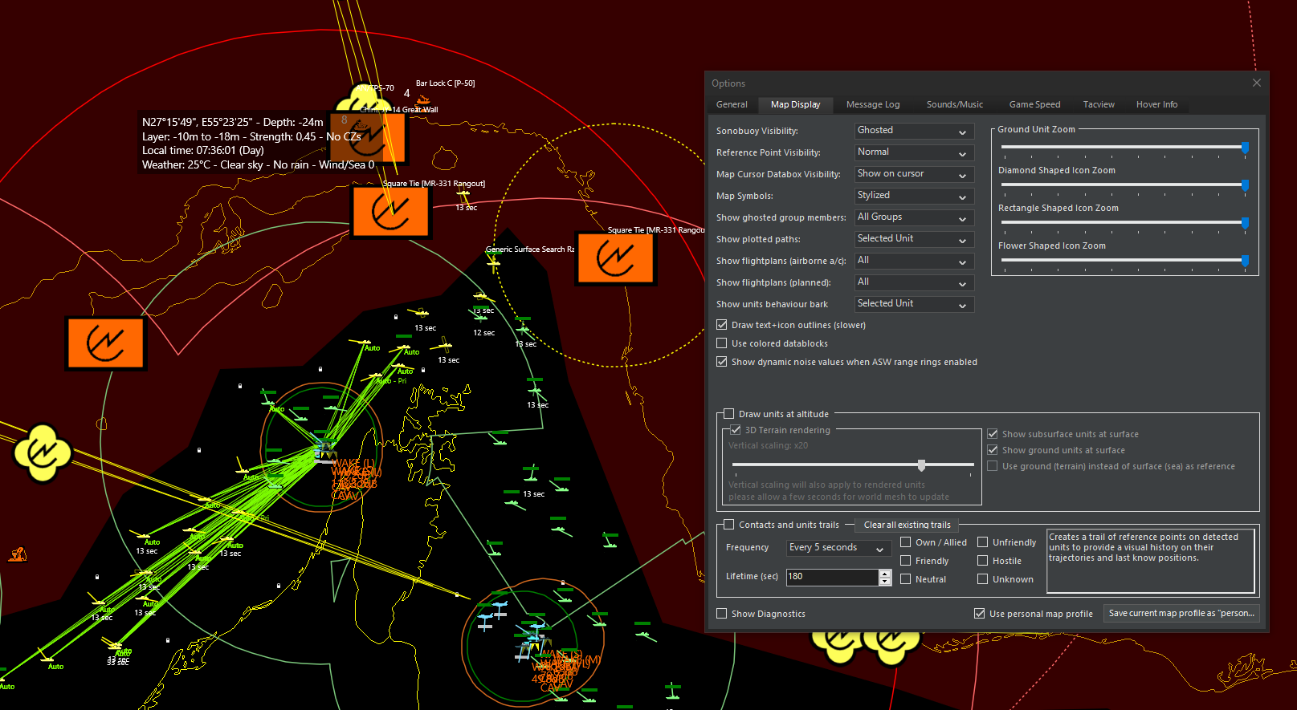Open the Game Speed tab
Screen dimensions: 1297x710
coord(1034,104)
